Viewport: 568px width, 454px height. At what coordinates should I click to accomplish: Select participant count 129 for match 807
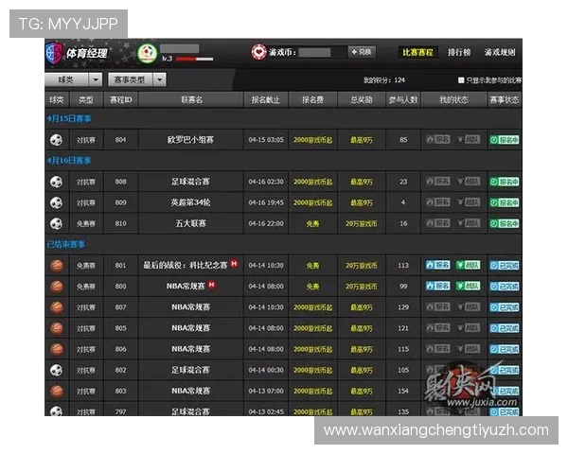click(403, 307)
